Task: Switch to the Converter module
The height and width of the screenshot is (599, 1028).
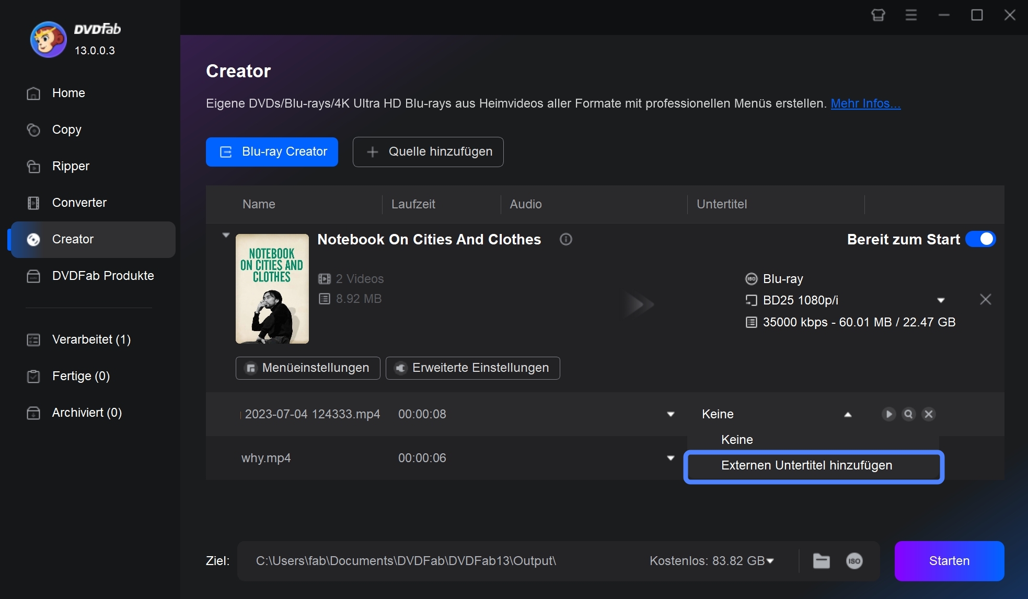Action: tap(93, 203)
